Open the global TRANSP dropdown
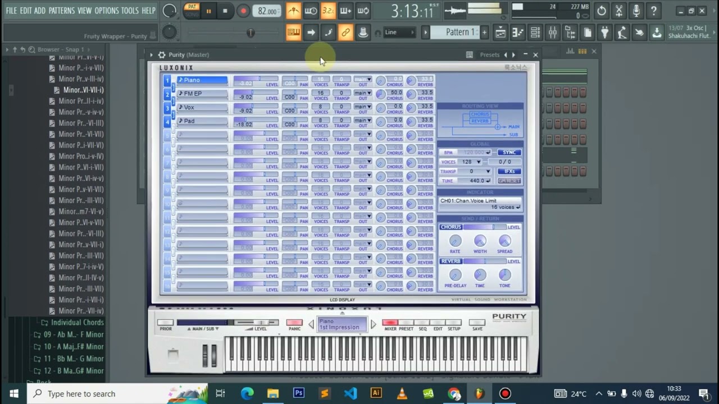 point(475,171)
